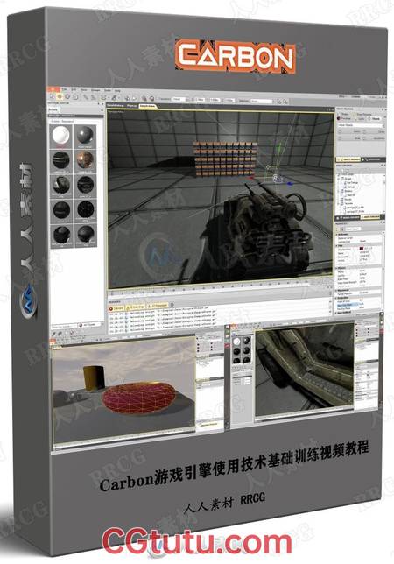Select the blue-highlighted property row

click(348, 304)
